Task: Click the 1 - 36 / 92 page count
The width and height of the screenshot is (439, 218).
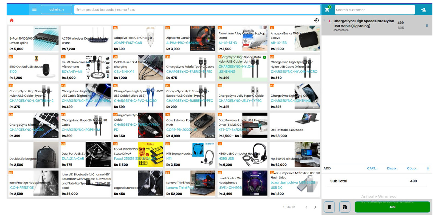Action: pyautogui.click(x=289, y=207)
